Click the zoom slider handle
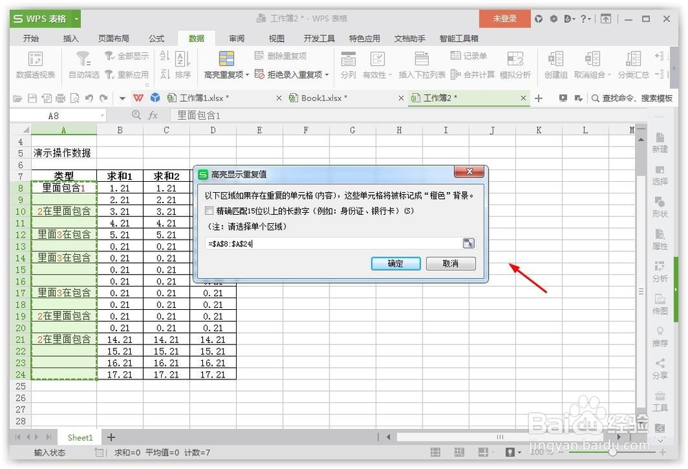The image size is (688, 469). pyautogui.click(x=612, y=452)
